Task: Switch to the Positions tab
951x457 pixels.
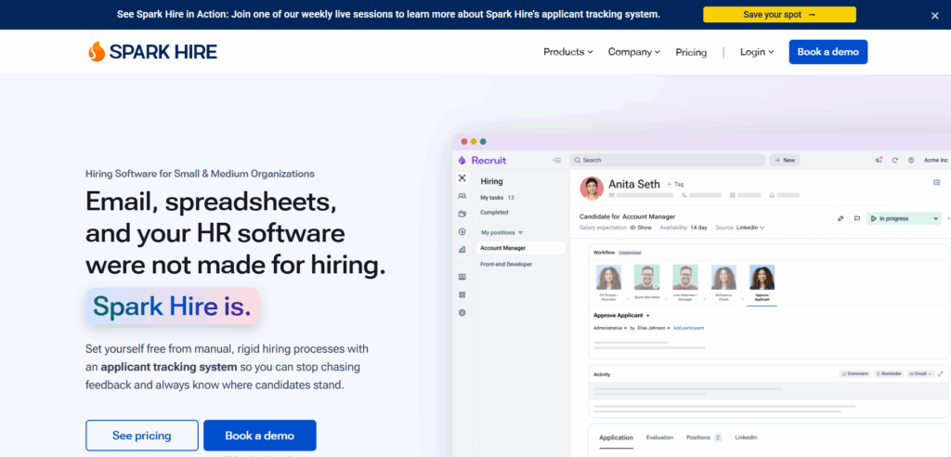Action: coord(704,437)
